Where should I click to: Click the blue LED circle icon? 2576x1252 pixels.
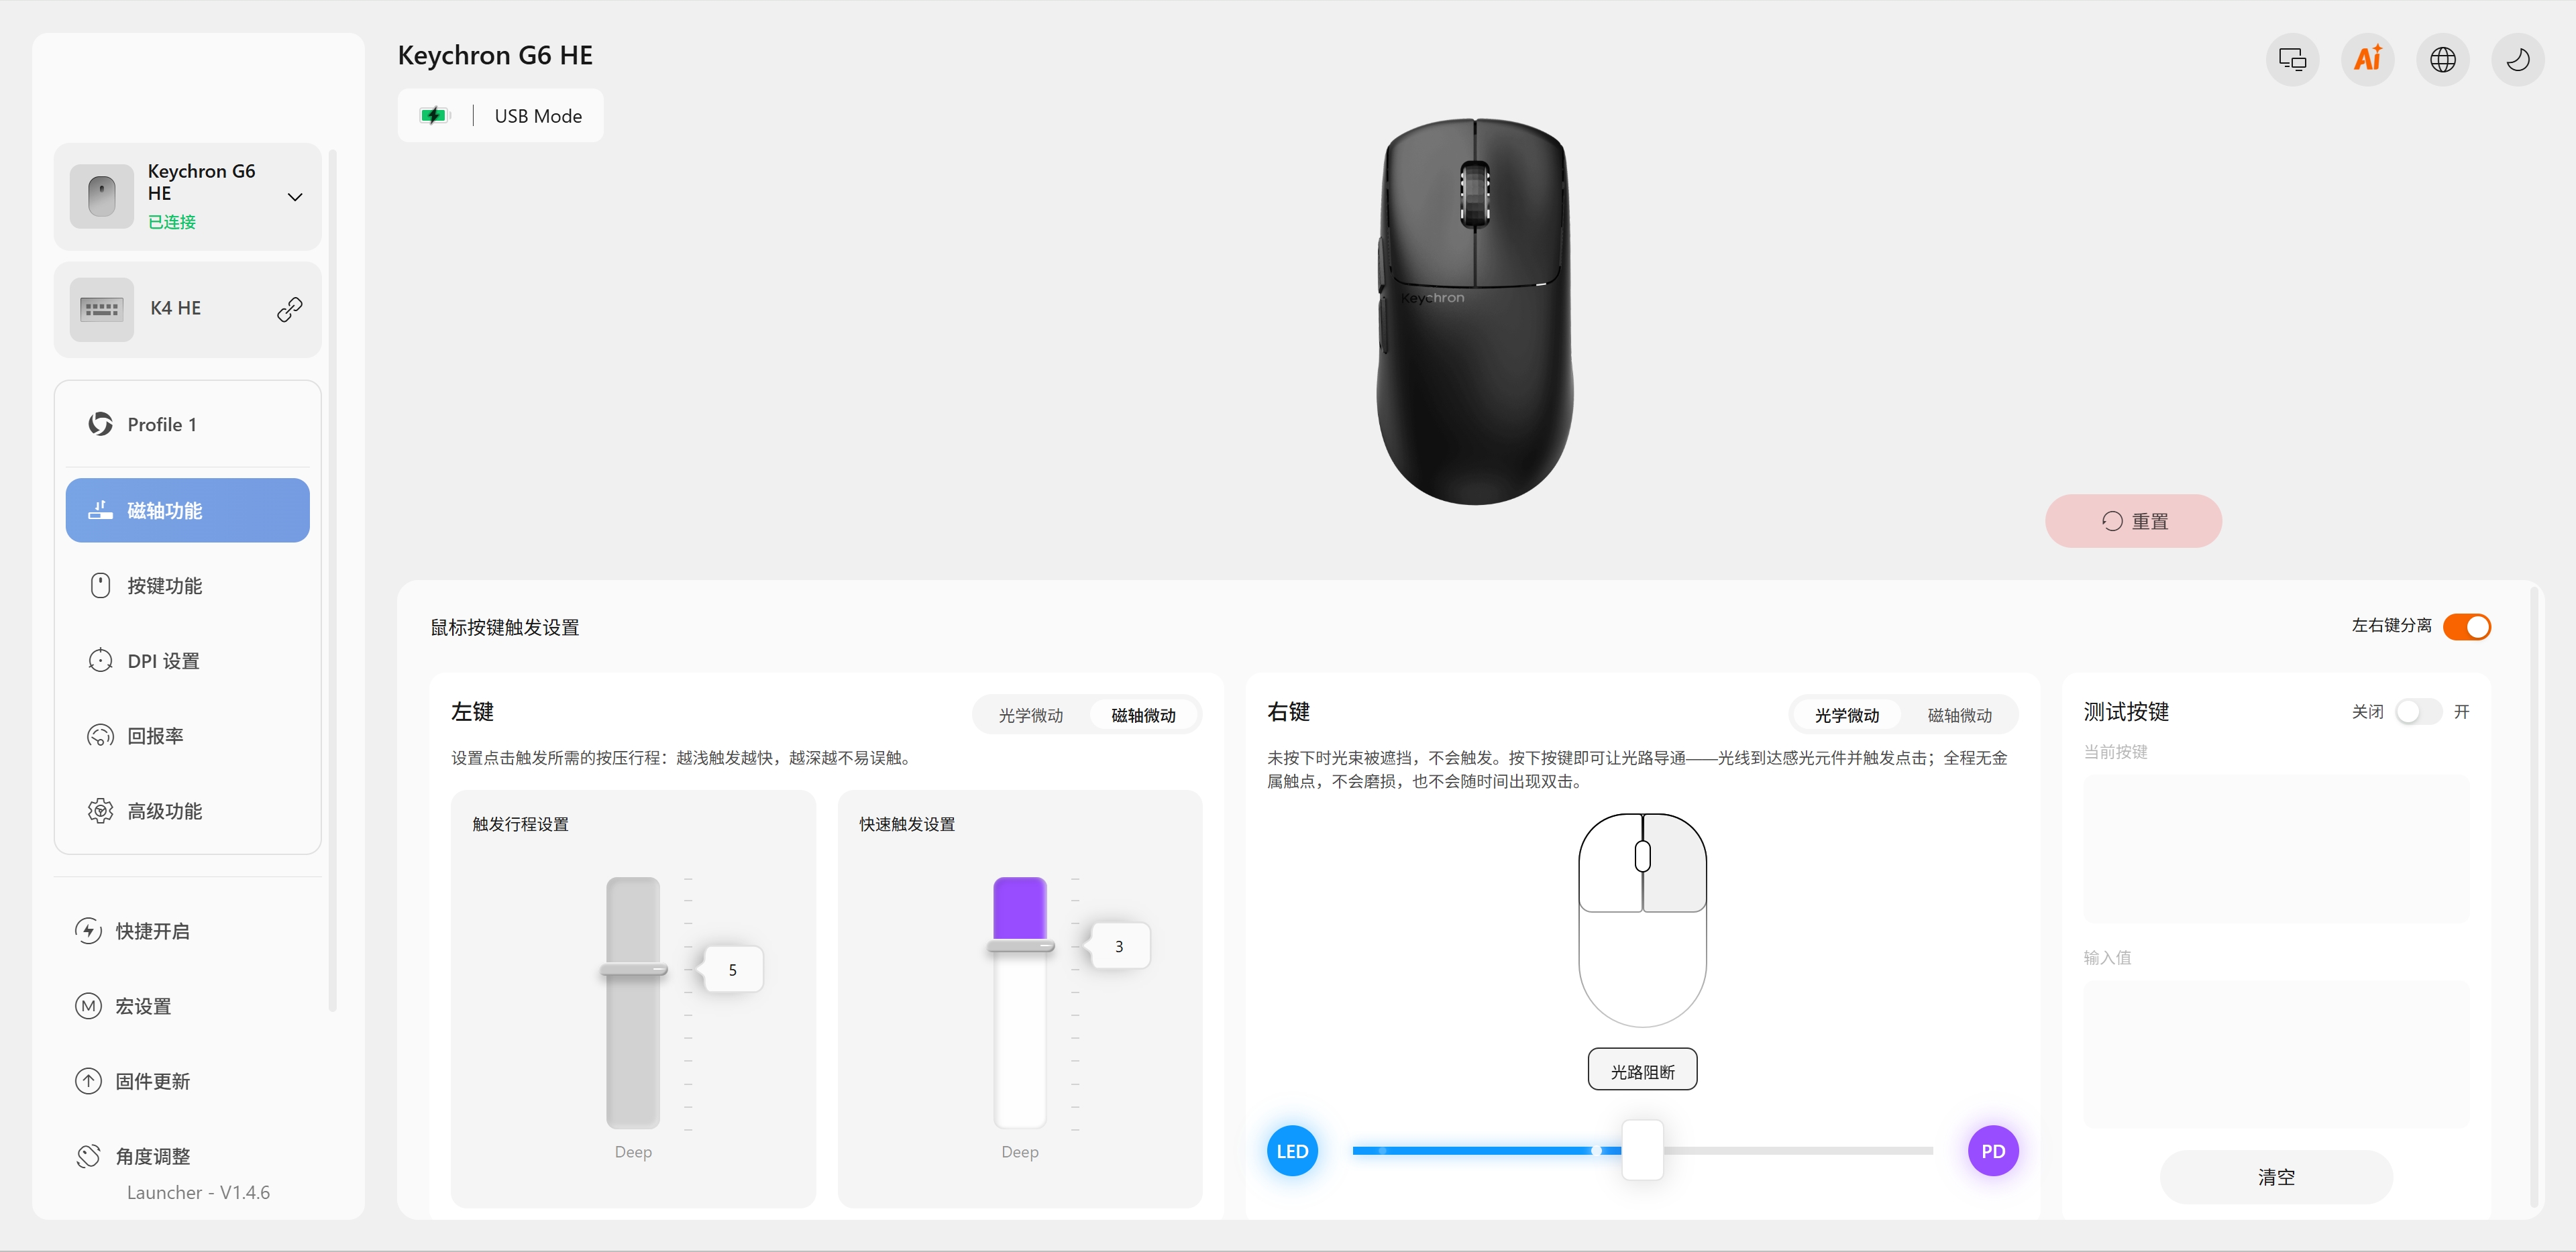1292,1151
